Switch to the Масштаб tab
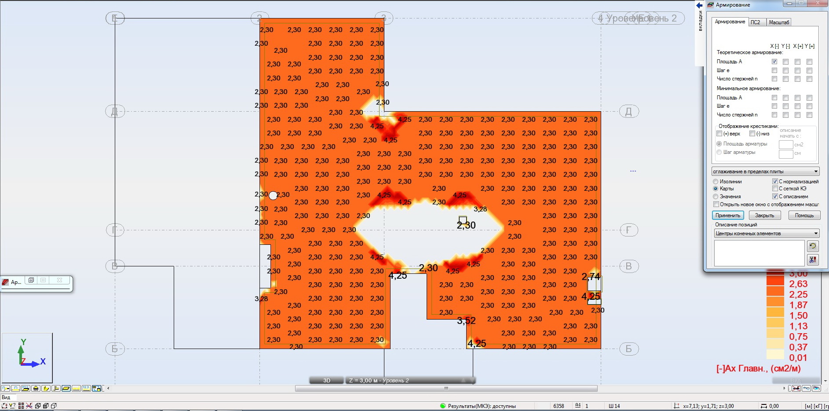The width and height of the screenshot is (829, 411). (x=779, y=22)
